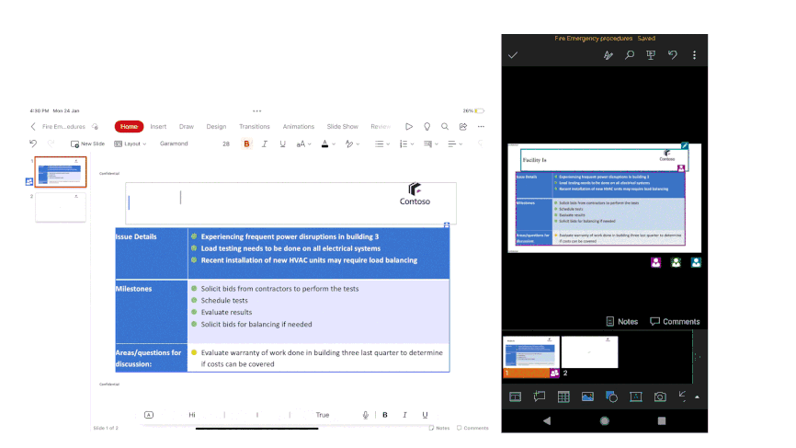Insert table icon on phone toolbar

(563, 396)
